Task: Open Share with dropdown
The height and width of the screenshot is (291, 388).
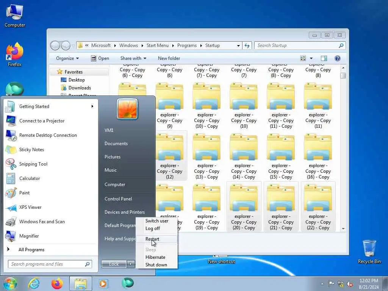Action: (x=133, y=58)
